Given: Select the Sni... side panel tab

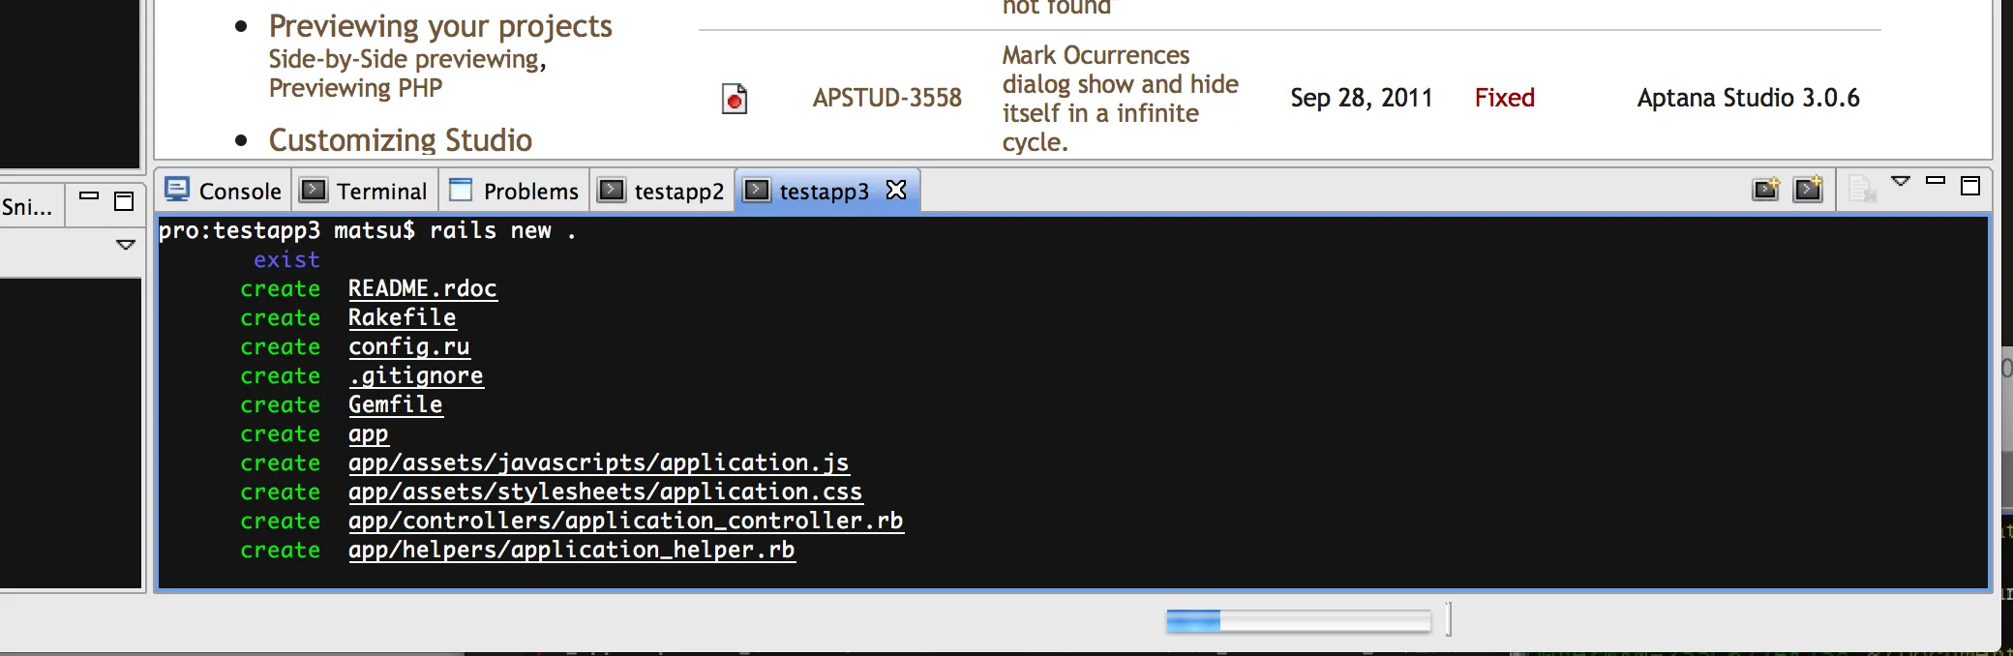Looking at the screenshot, I should coord(28,206).
